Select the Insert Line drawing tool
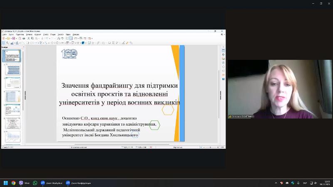This screenshot has height=187, width=333. pos(23,43)
